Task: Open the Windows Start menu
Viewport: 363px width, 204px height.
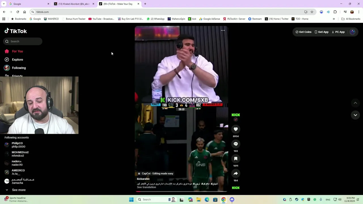Action: pos(131,199)
